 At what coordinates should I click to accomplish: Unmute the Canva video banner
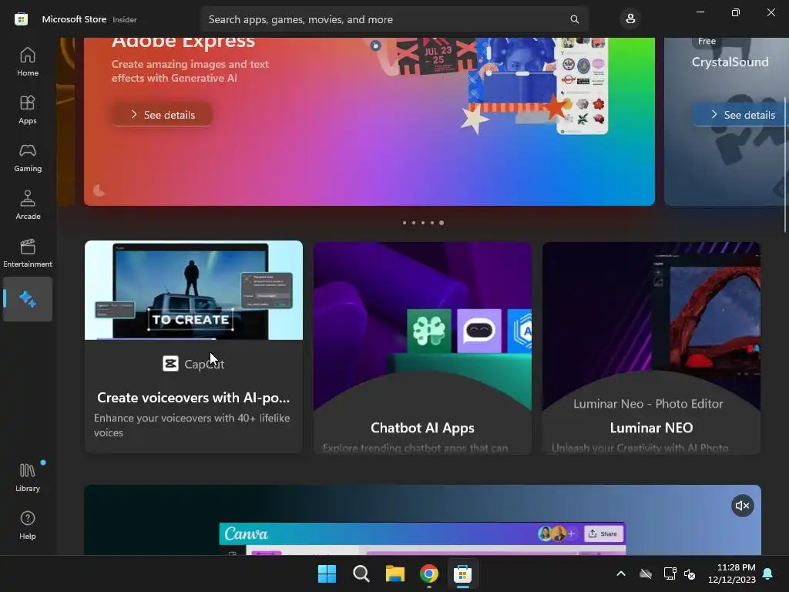[x=742, y=506]
